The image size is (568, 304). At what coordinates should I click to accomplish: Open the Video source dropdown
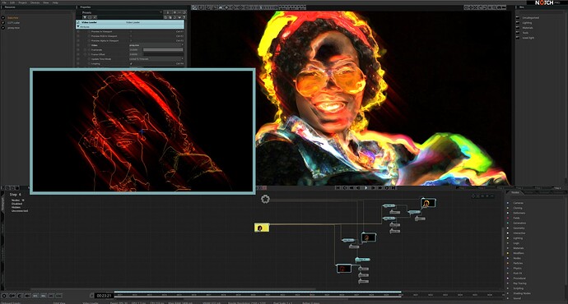click(156, 45)
